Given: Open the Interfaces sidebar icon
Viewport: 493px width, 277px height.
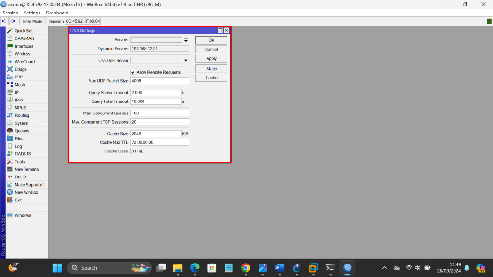Looking at the screenshot, I should pos(10,46).
